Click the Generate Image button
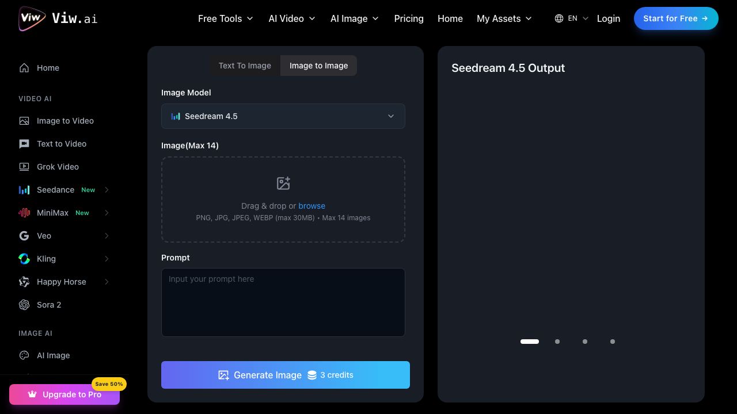The height and width of the screenshot is (414, 737). [286, 375]
